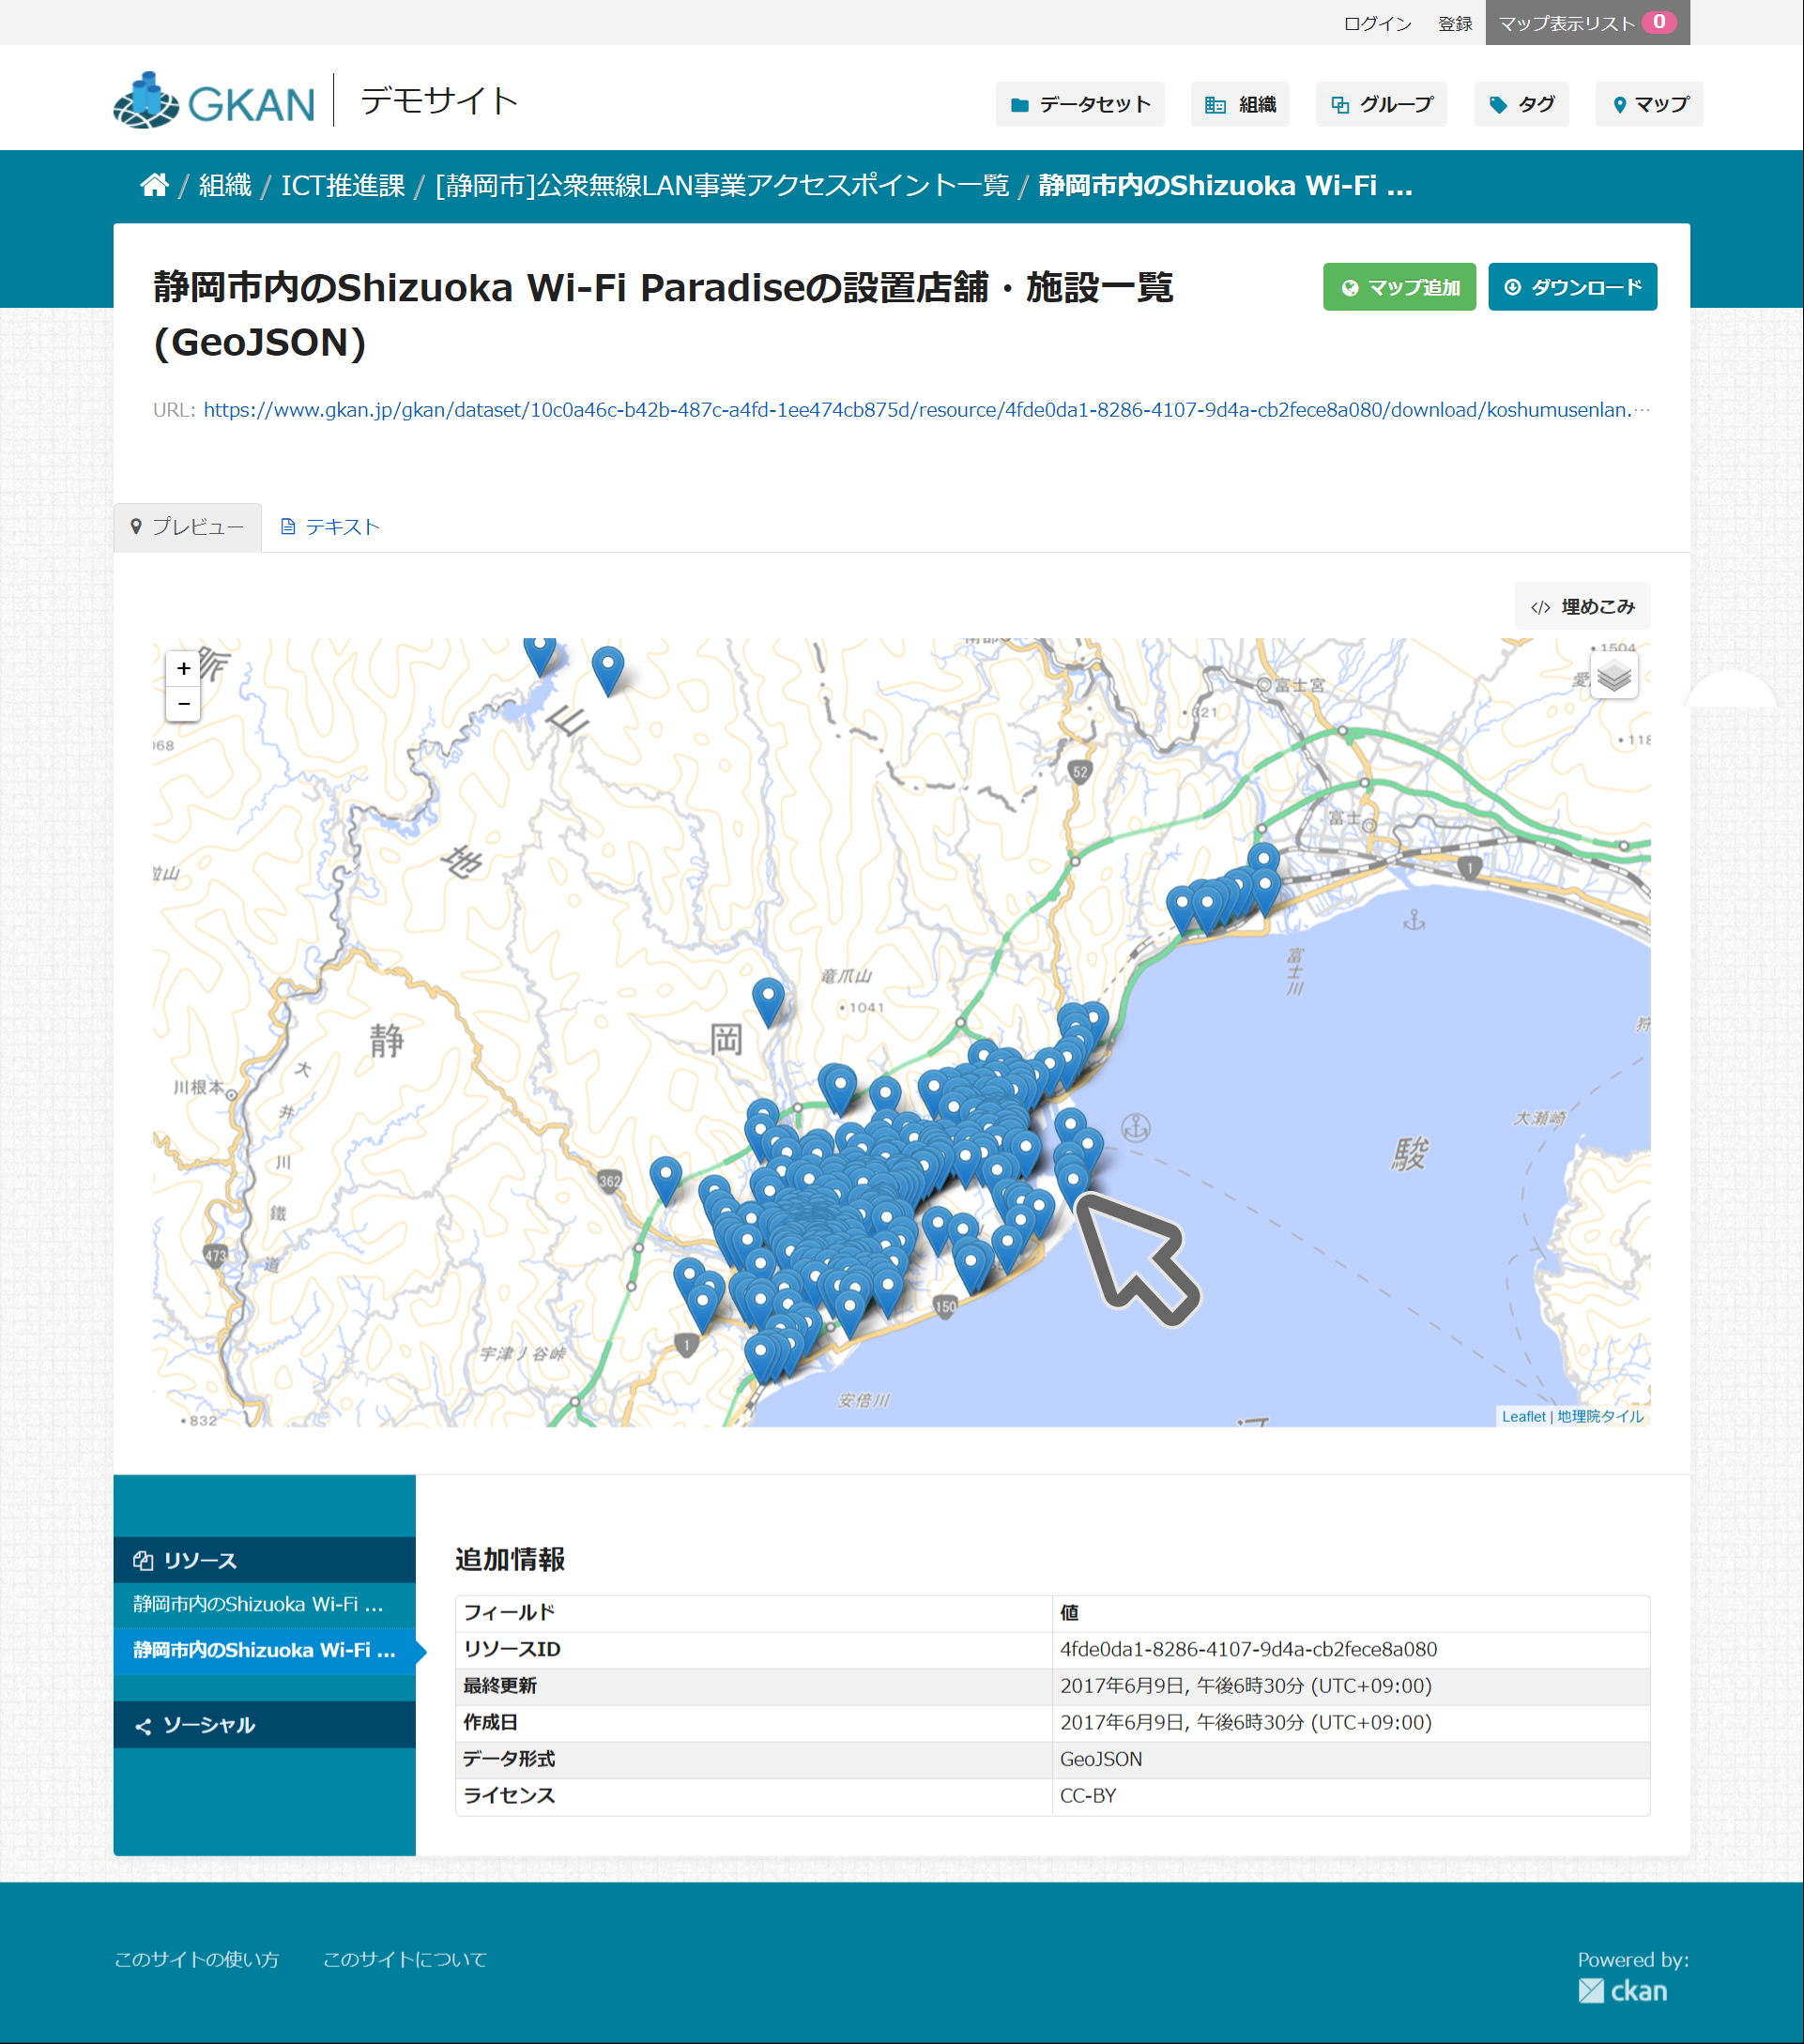Click 地理院タイル attribution link
Image resolution: width=1804 pixels, height=2044 pixels.
coord(1600,1416)
